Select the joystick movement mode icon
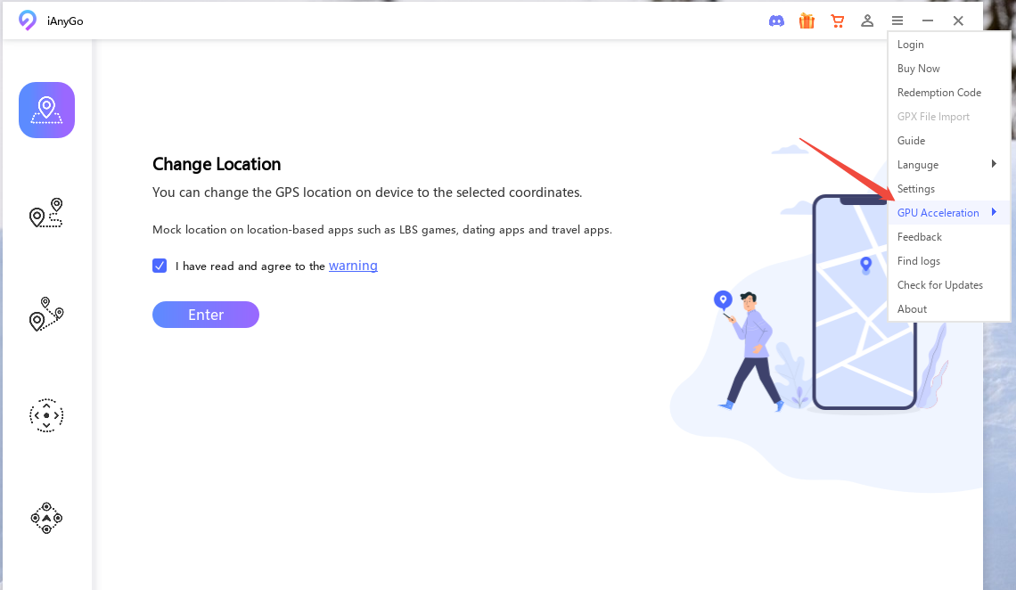The height and width of the screenshot is (590, 1016). coord(46,415)
